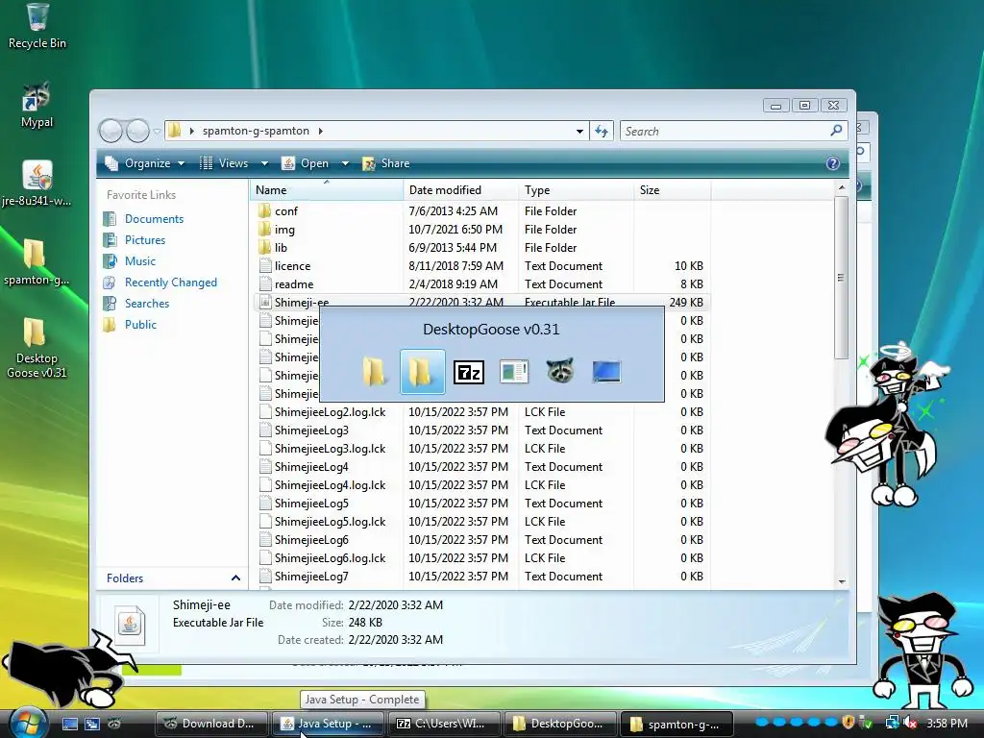
Task: Click the scrollbar up arrow in file list
Action: (x=842, y=187)
